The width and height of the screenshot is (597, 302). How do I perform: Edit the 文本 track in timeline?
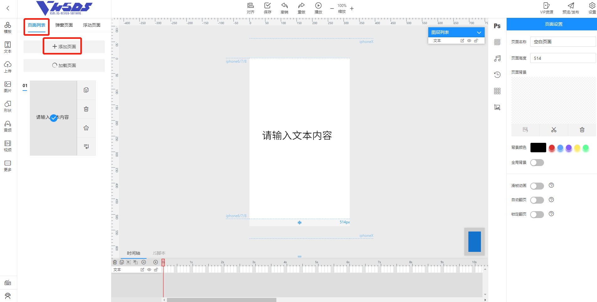pos(142,270)
